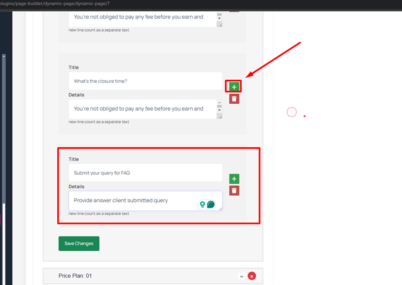This screenshot has height=285, width=402.
Task: Add item after 'Submit your query for FAQ'
Action: [x=234, y=179]
